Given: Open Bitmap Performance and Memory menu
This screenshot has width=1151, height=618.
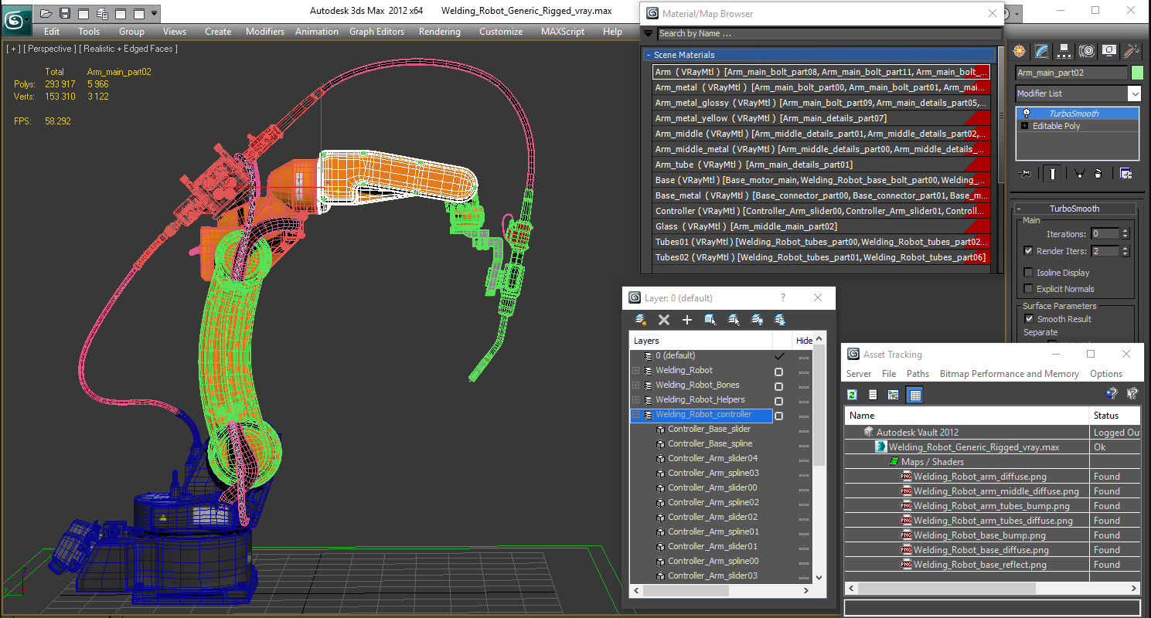Looking at the screenshot, I should pos(1009,374).
